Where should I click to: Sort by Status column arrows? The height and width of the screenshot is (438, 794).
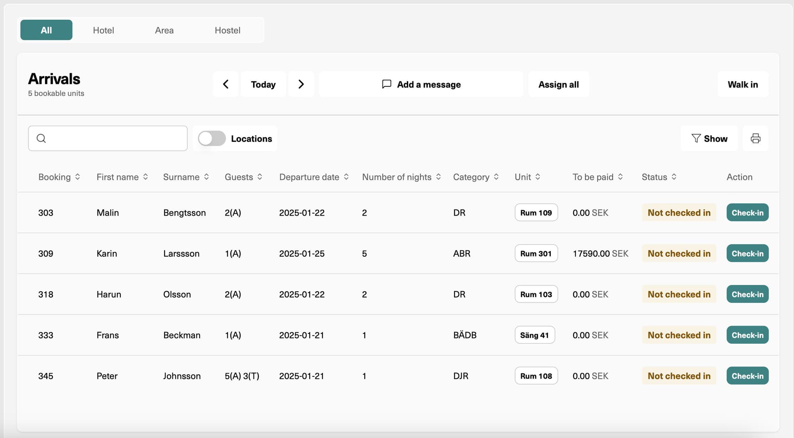click(x=674, y=177)
